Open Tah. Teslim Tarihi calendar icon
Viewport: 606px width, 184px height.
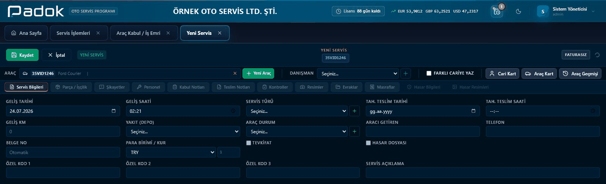point(473,111)
